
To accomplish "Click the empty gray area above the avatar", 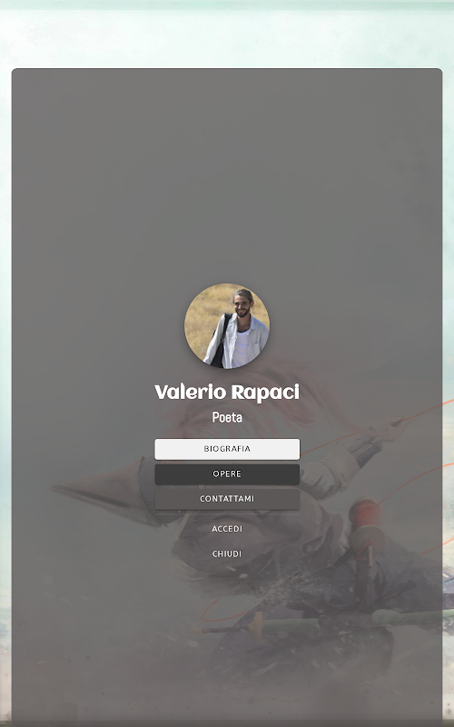I will 227,176.
